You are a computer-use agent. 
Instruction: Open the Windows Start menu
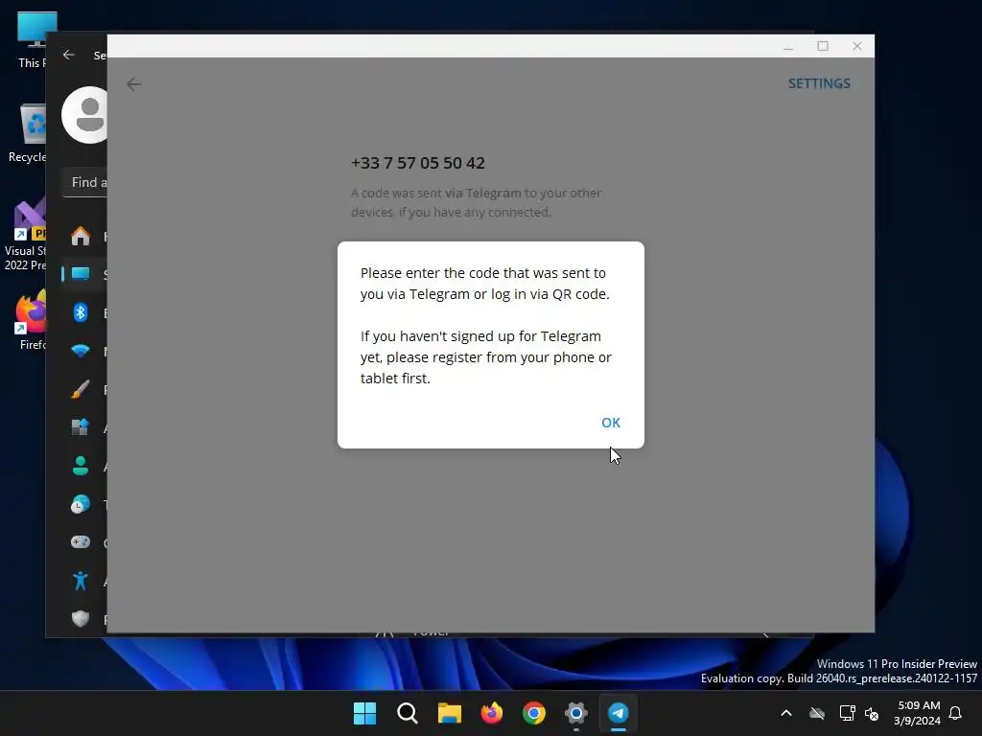(x=364, y=713)
